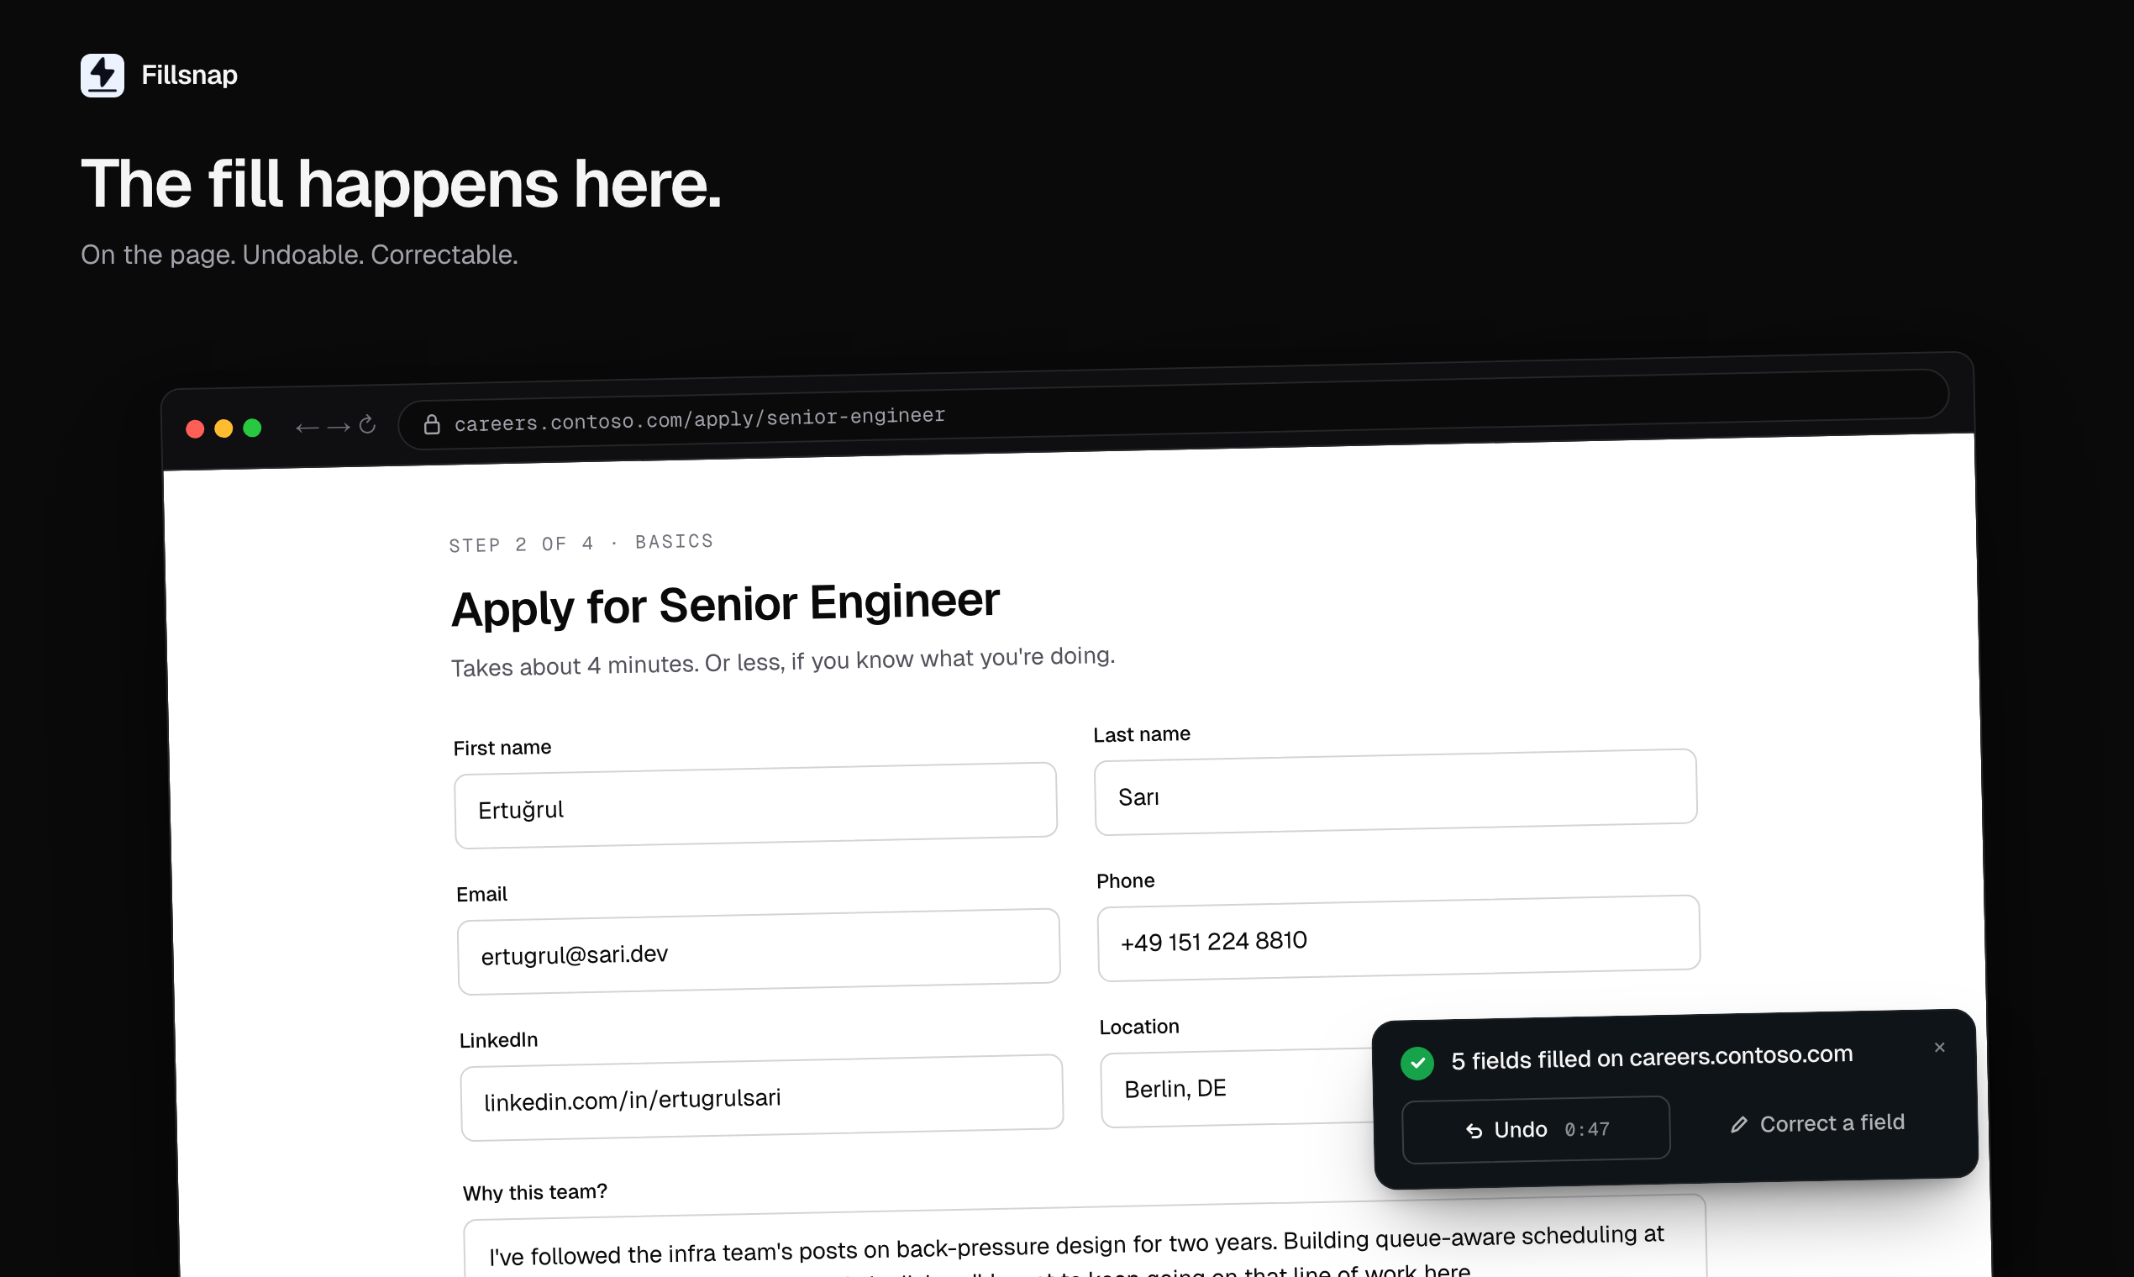Click the green checkmark in the toast
The width and height of the screenshot is (2134, 1277).
(x=1417, y=1064)
